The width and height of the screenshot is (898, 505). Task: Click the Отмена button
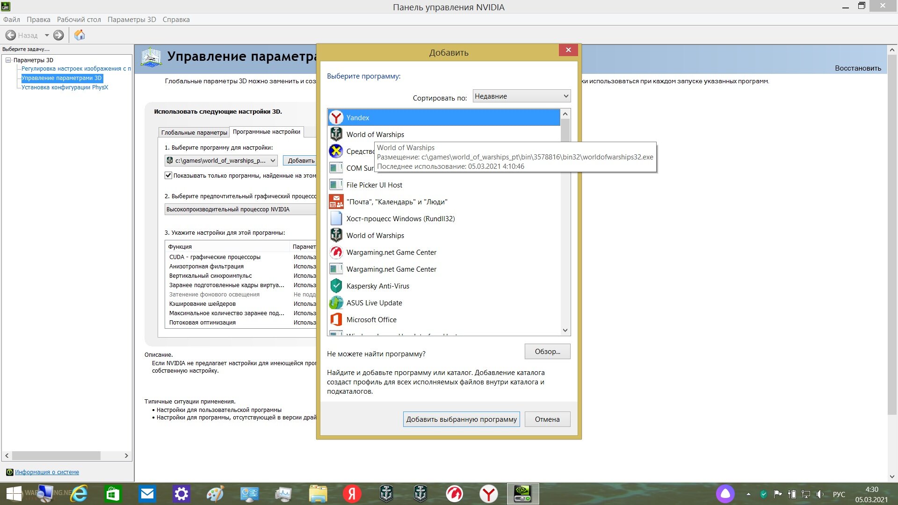[x=547, y=419]
